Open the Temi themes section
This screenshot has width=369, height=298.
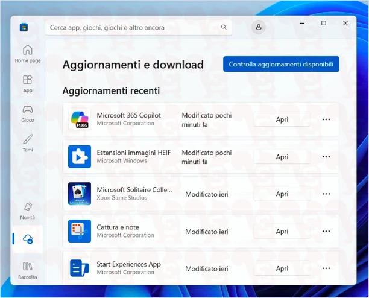coord(28,143)
